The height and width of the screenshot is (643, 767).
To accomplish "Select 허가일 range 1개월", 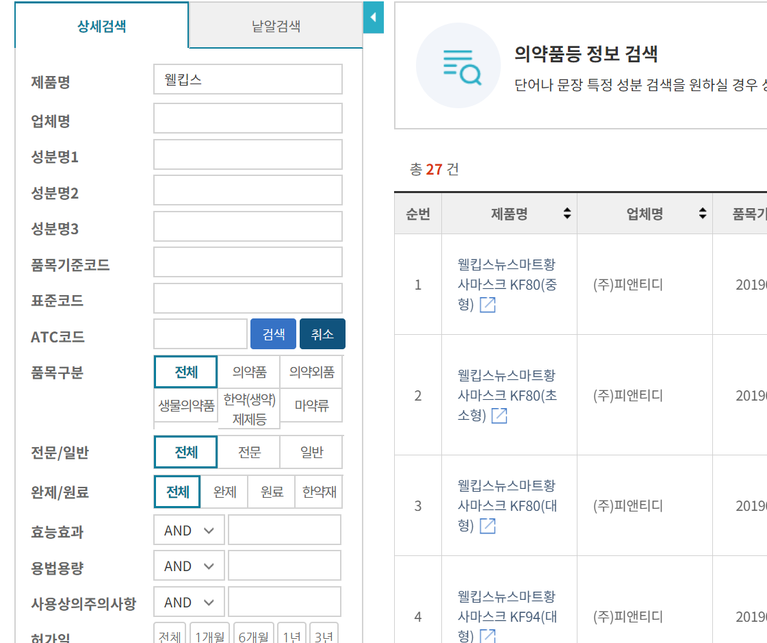I will coord(210,633).
